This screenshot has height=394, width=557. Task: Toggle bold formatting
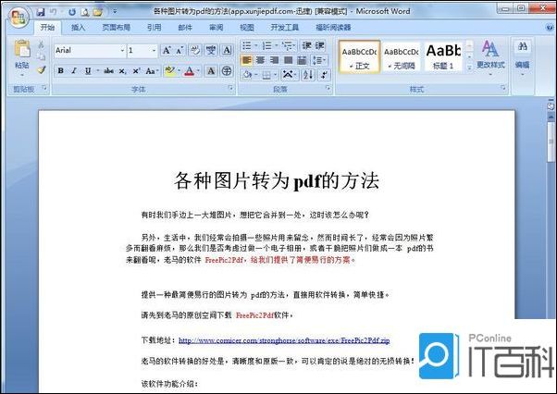click(x=60, y=70)
